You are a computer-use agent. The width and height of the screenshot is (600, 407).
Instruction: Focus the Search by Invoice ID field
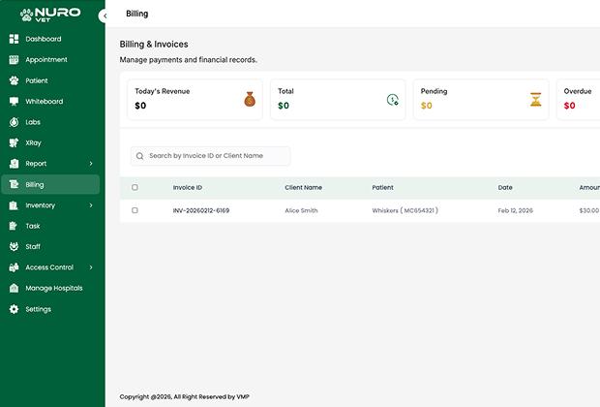[x=210, y=156]
